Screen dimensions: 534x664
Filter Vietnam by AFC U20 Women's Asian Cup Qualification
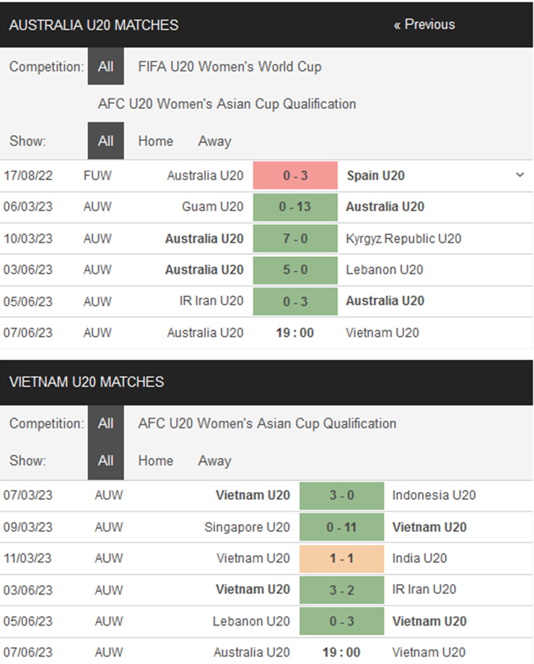(x=267, y=423)
